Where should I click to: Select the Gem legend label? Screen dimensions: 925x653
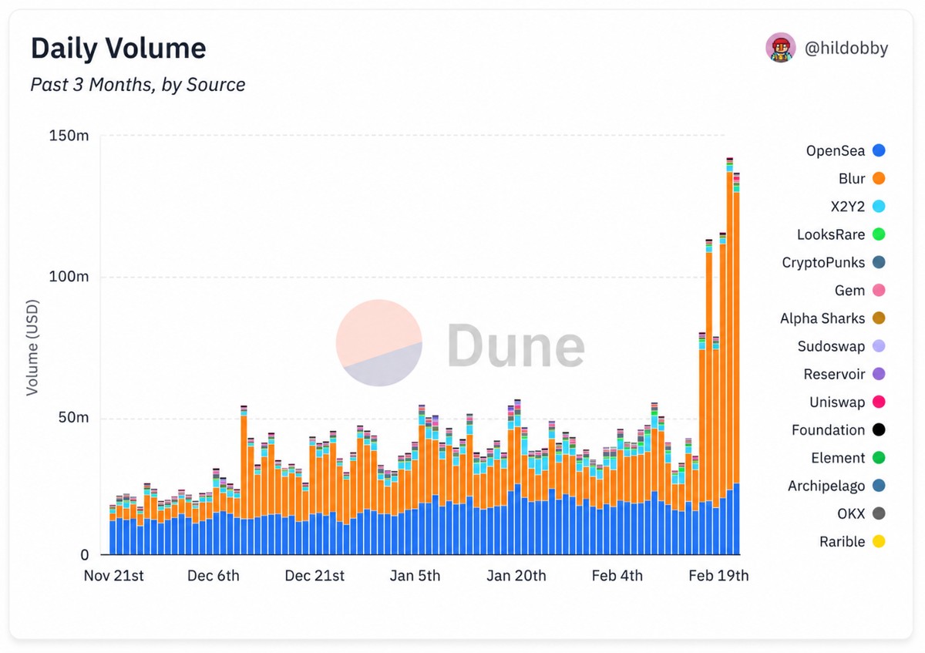(850, 291)
